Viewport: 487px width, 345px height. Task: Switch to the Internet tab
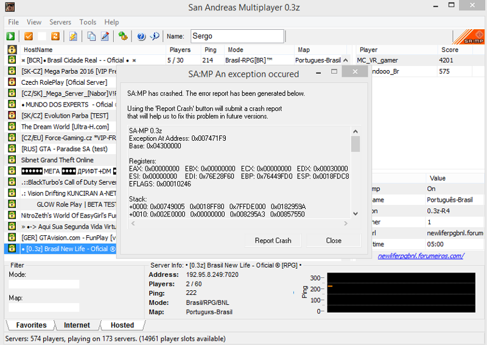tap(77, 325)
